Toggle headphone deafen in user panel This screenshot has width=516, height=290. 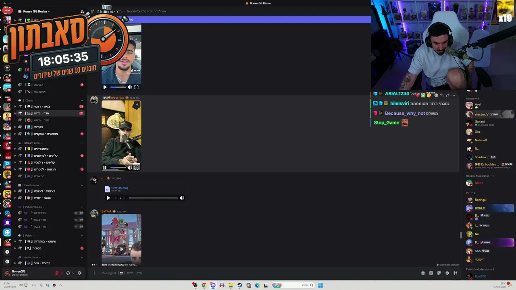[68, 273]
